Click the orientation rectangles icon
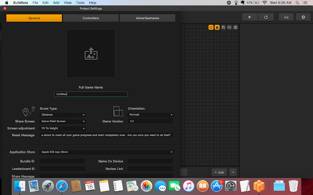The width and height of the screenshot is (313, 195). (118, 111)
